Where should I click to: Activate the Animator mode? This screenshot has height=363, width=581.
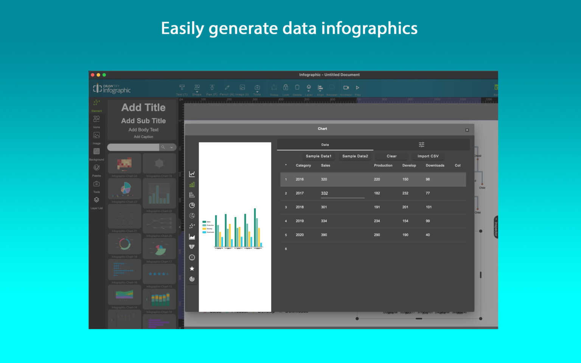click(346, 88)
